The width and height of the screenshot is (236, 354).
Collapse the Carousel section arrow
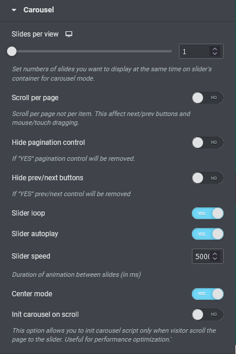click(14, 10)
